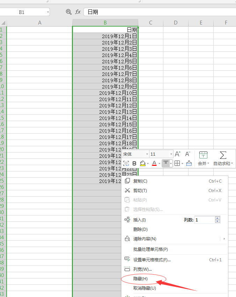Select column A header
The image size is (236, 297).
tap(39, 23)
